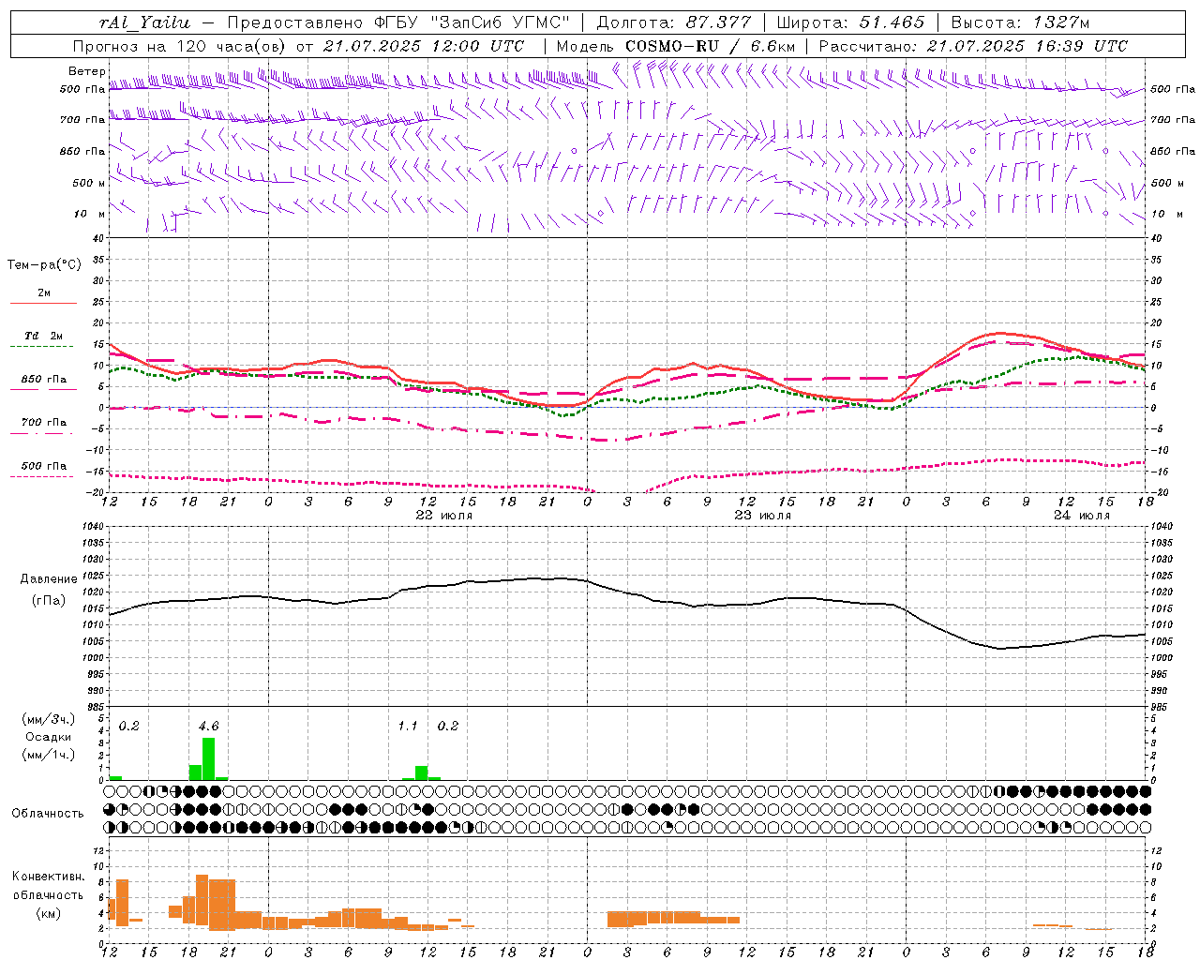
Task: Click the tallest green precipitation bar
Action: (208, 758)
